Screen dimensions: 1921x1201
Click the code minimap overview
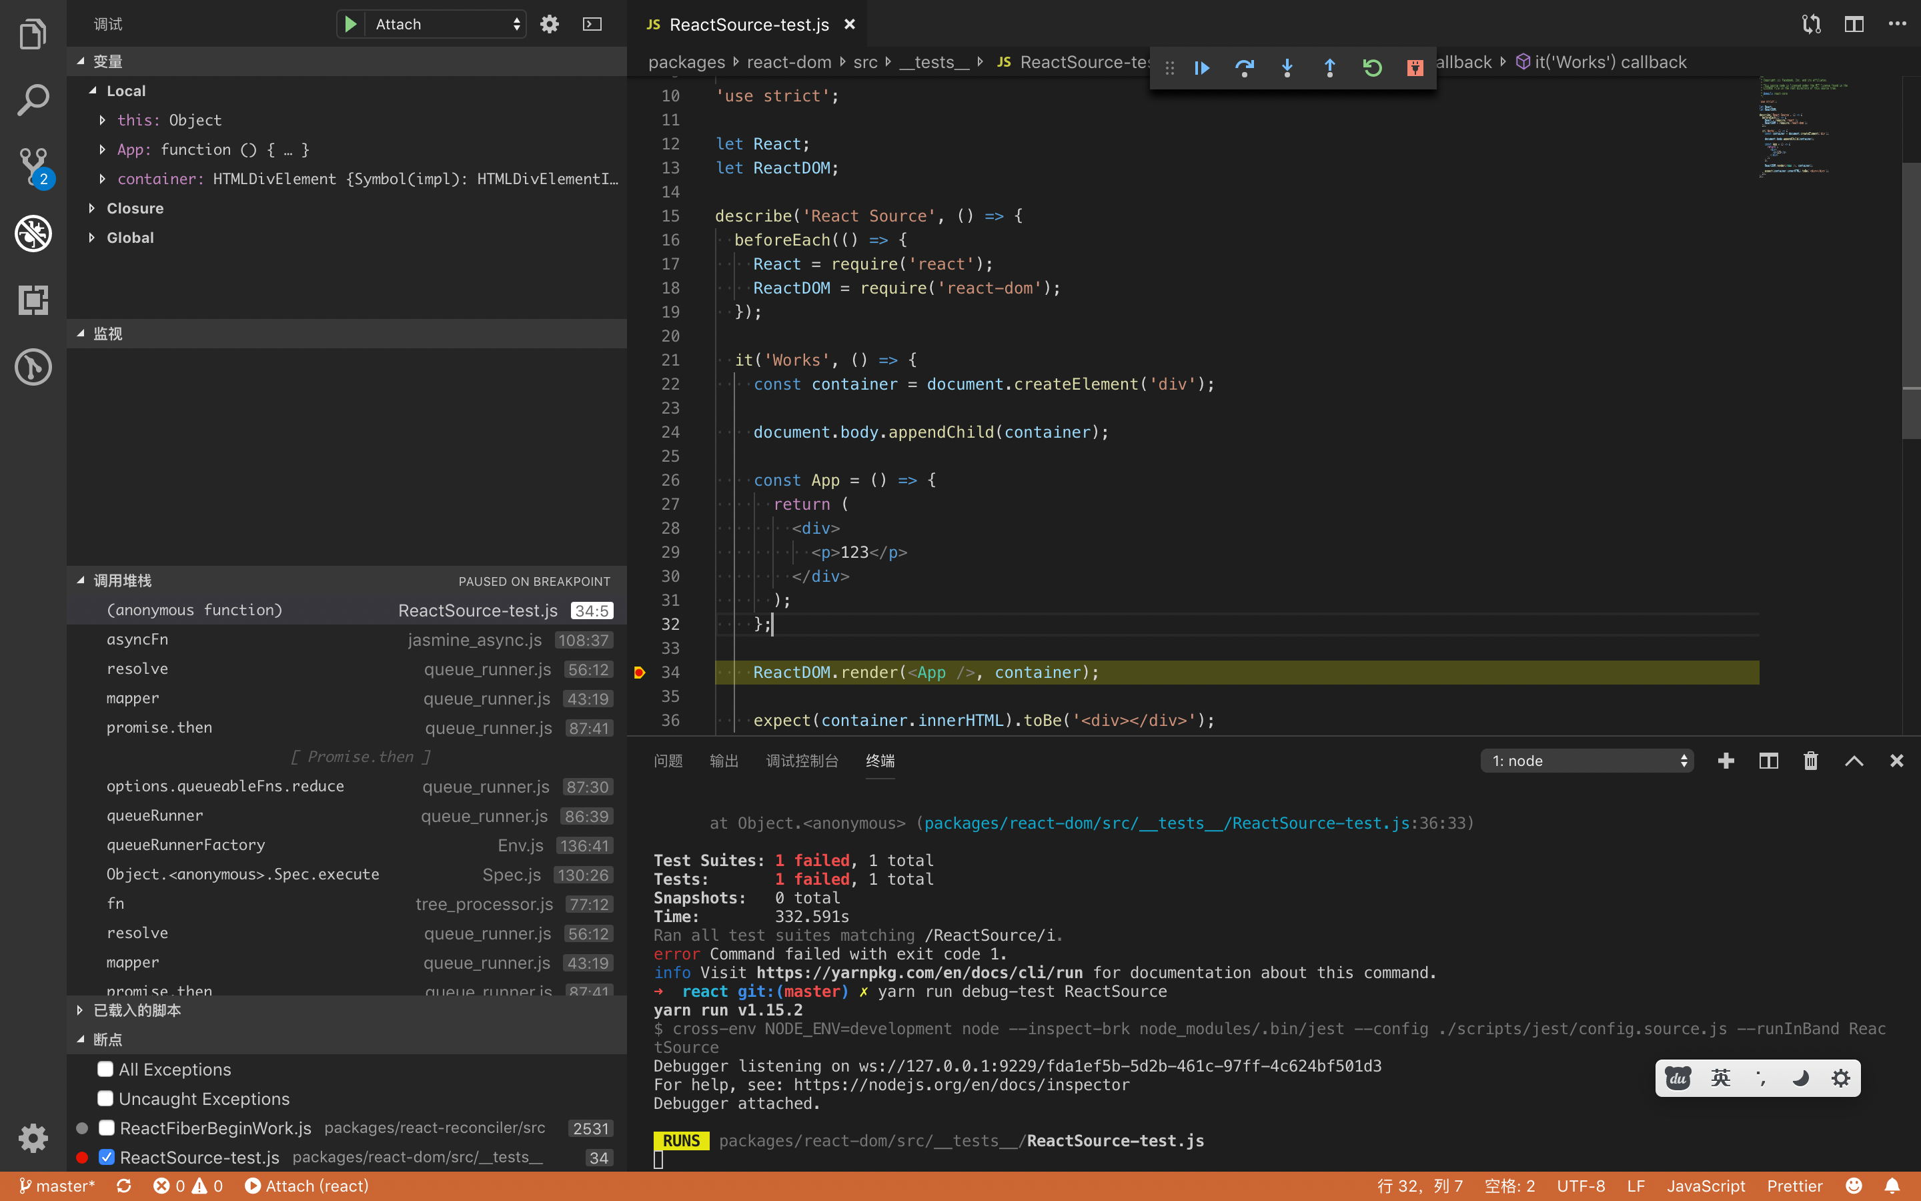pyautogui.click(x=1830, y=127)
